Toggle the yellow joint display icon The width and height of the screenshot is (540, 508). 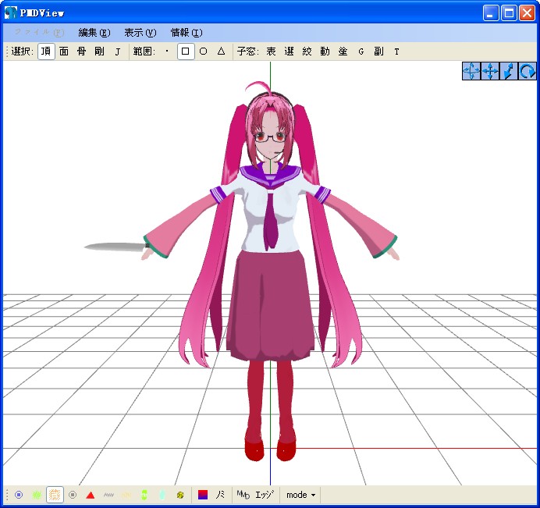(180, 495)
